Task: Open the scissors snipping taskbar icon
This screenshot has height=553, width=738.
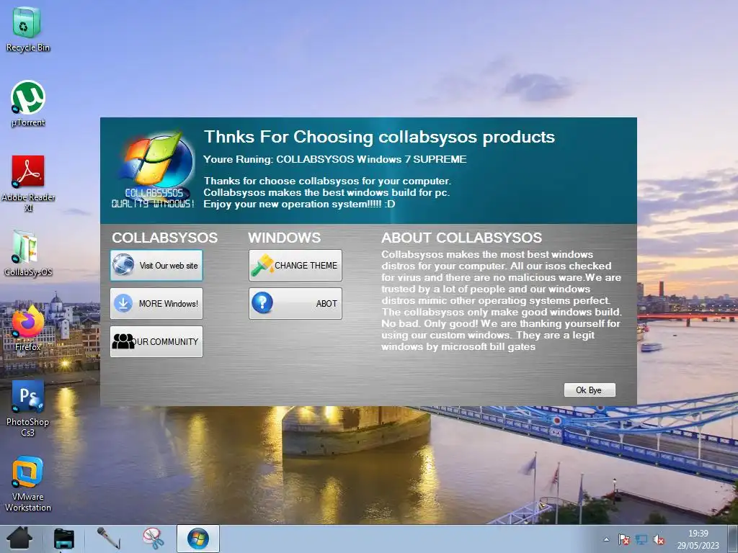Action: 154,539
